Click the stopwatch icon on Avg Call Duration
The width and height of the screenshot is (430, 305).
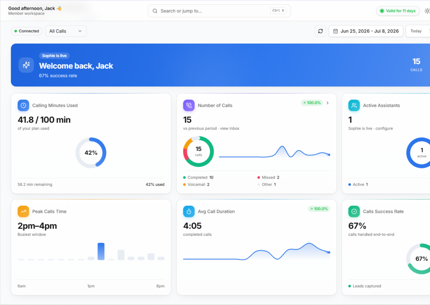[189, 211]
